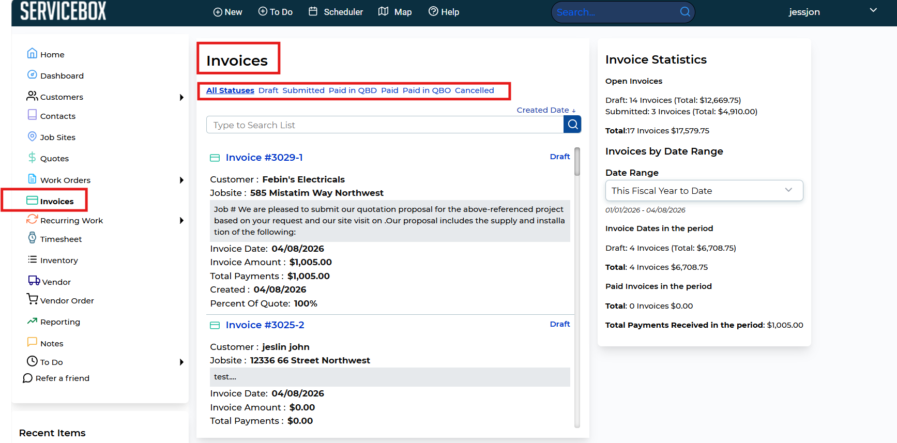This screenshot has width=897, height=443.
Task: Open the Date Range dropdown
Action: [704, 191]
